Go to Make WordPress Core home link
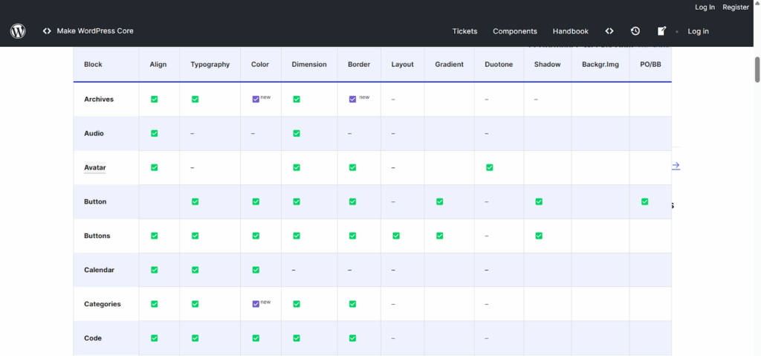761x356 pixels. (95, 31)
